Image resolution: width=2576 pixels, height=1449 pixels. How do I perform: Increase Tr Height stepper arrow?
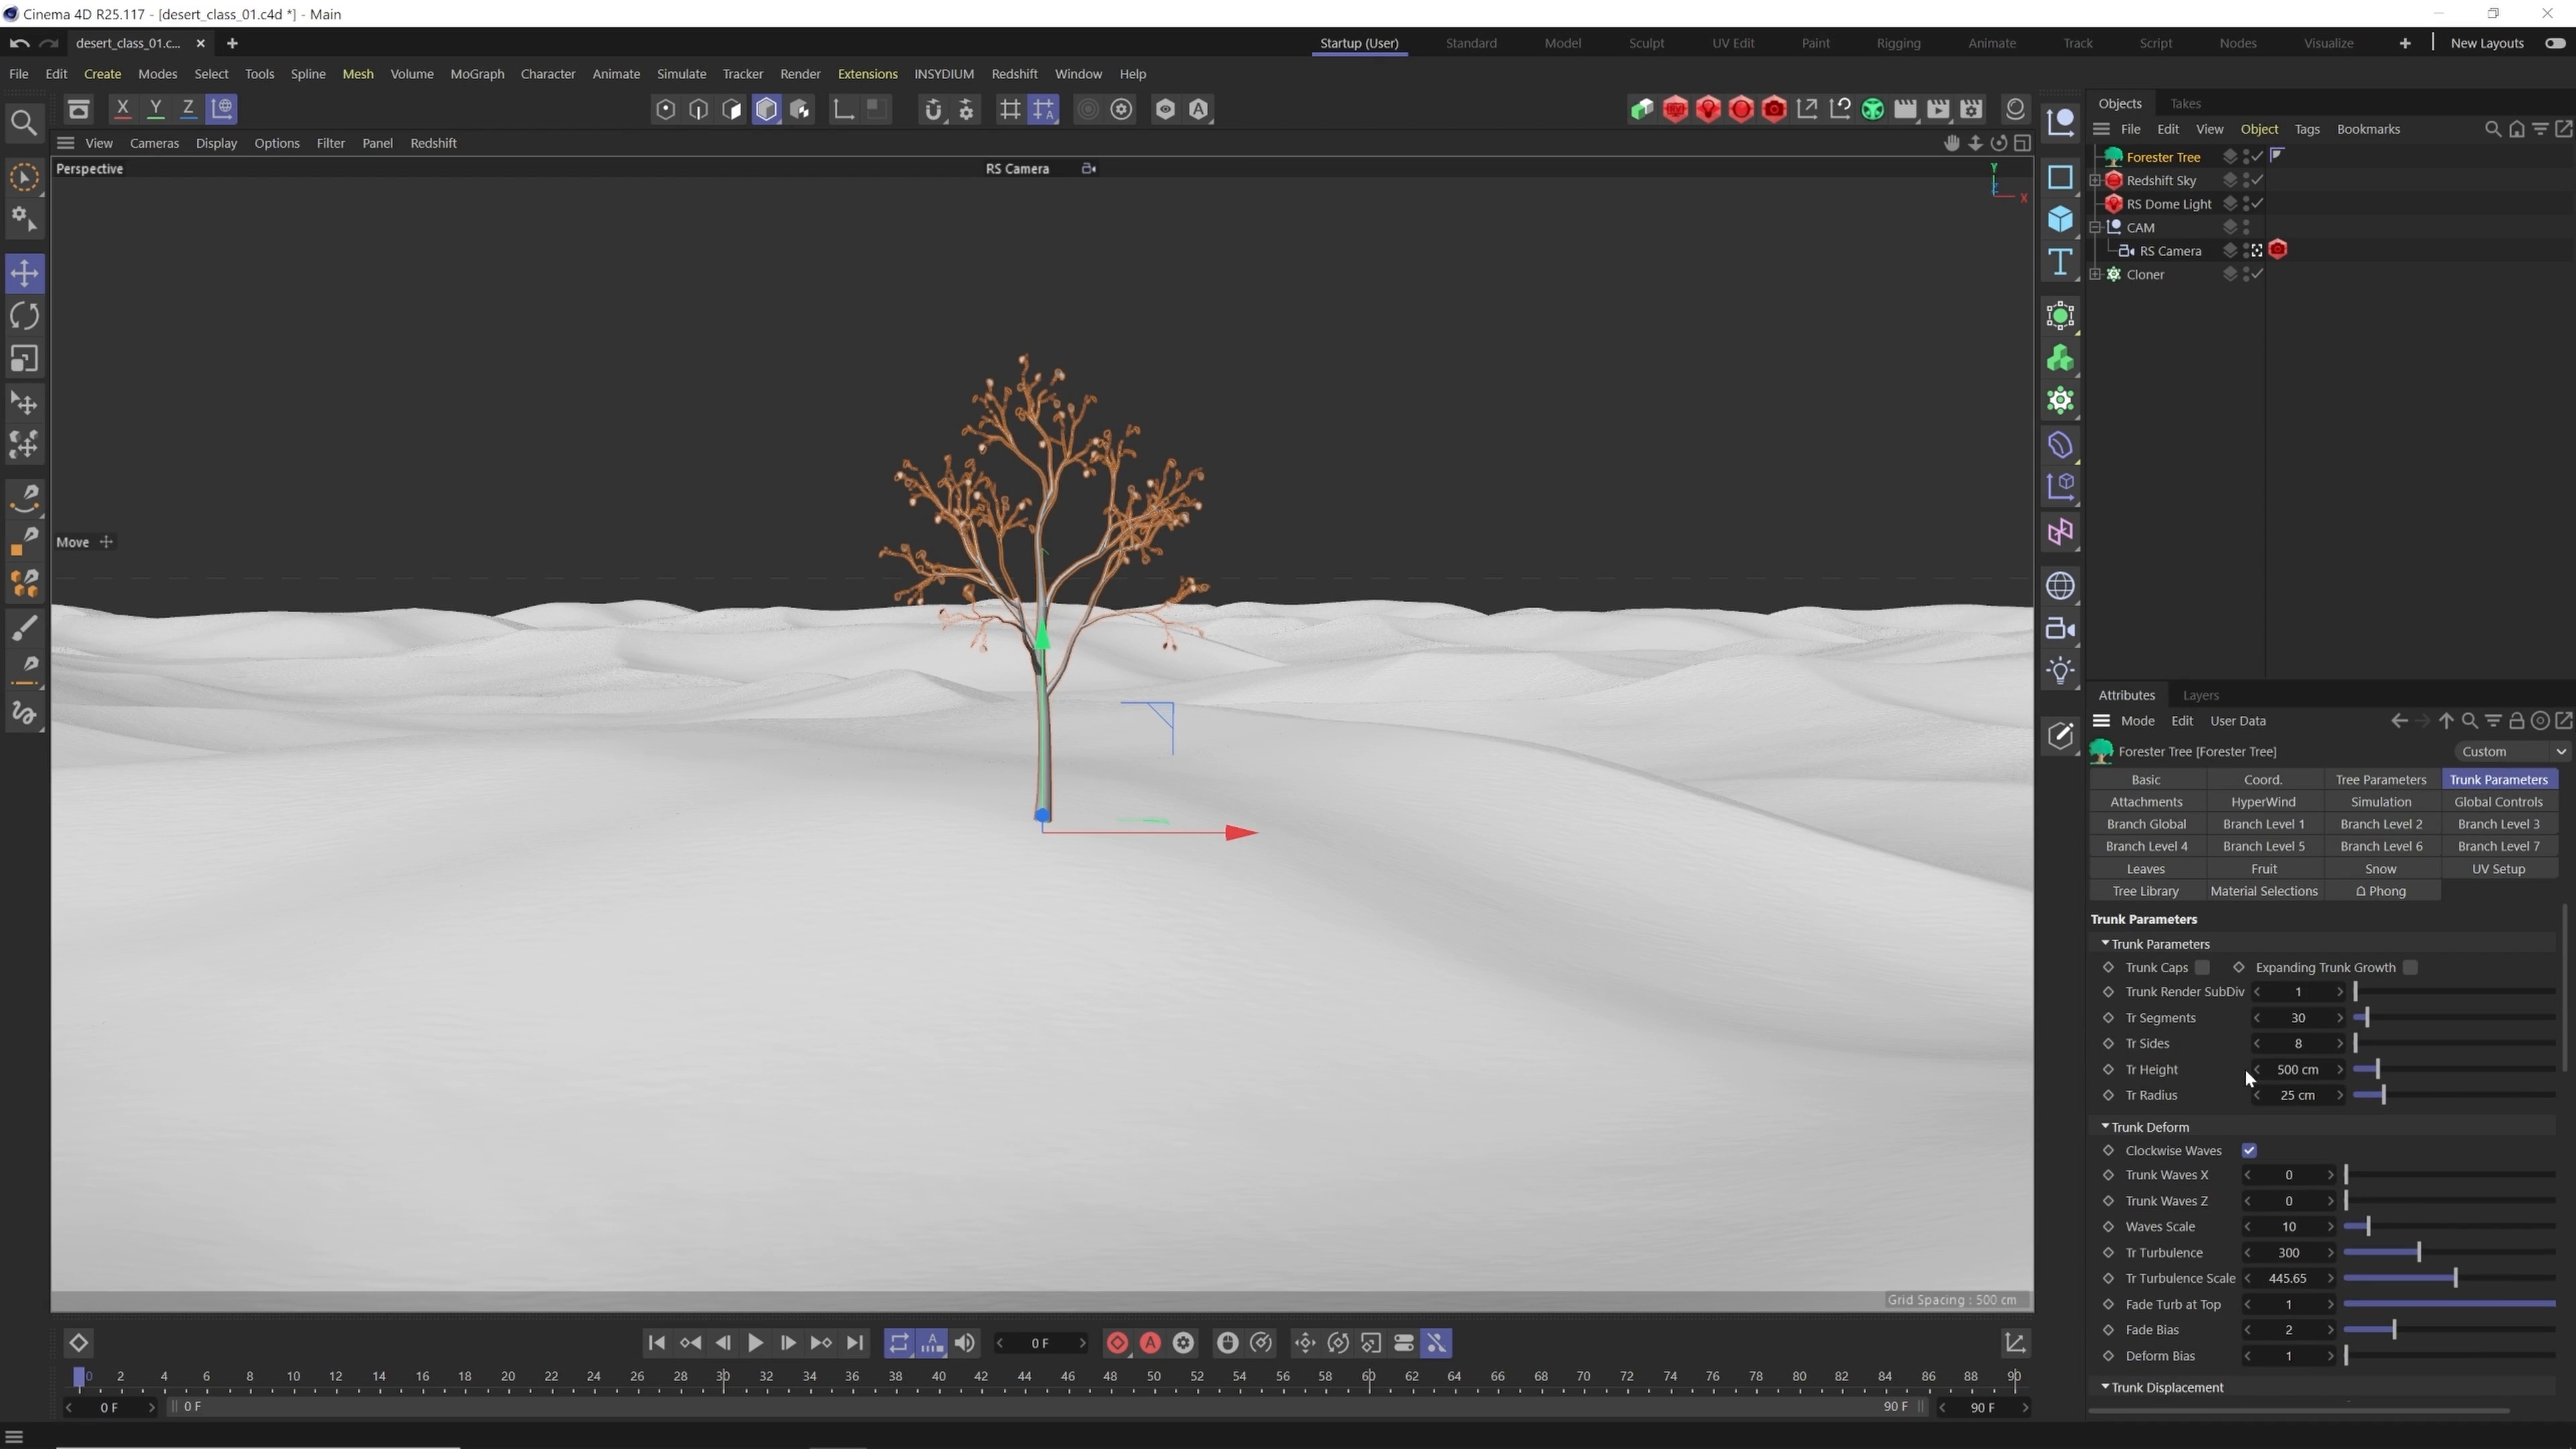click(x=2339, y=1069)
